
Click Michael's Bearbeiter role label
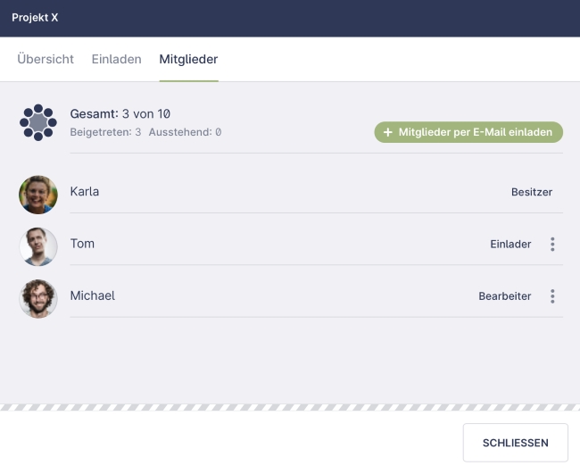pyautogui.click(x=504, y=296)
